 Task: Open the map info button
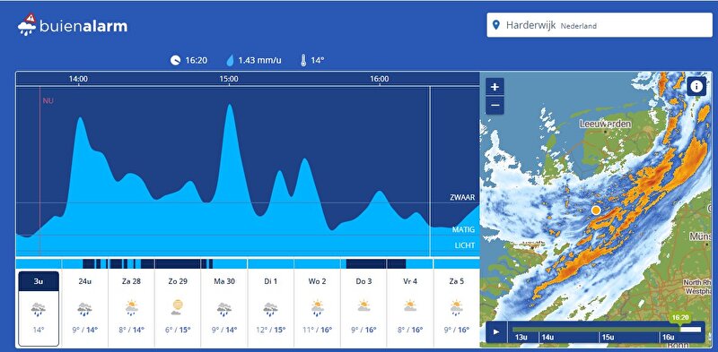(x=696, y=86)
